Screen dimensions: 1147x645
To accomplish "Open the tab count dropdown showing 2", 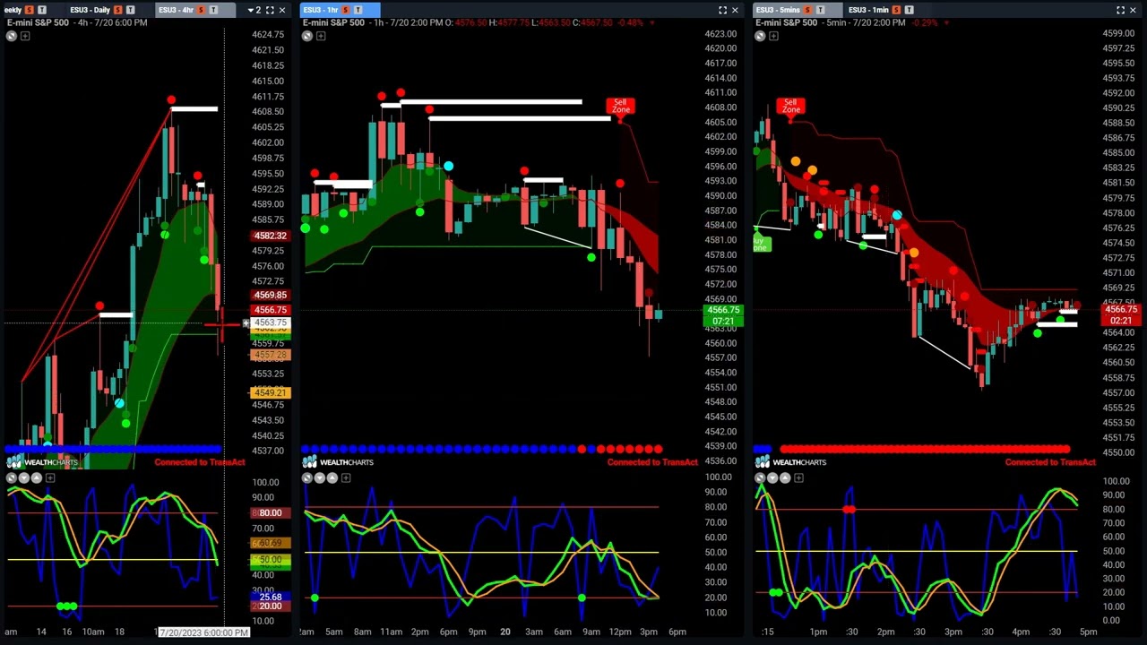I will [254, 10].
